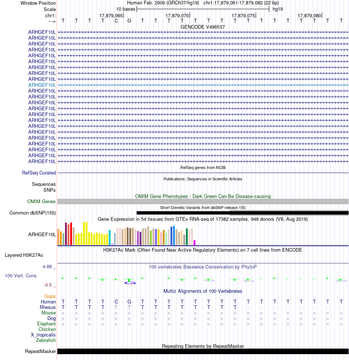Viewport: 349px width, 360px height.
Task: Click the Sequences track label
Action: pyautogui.click(x=44, y=184)
